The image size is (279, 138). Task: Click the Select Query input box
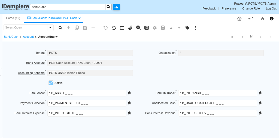(x=25, y=28)
